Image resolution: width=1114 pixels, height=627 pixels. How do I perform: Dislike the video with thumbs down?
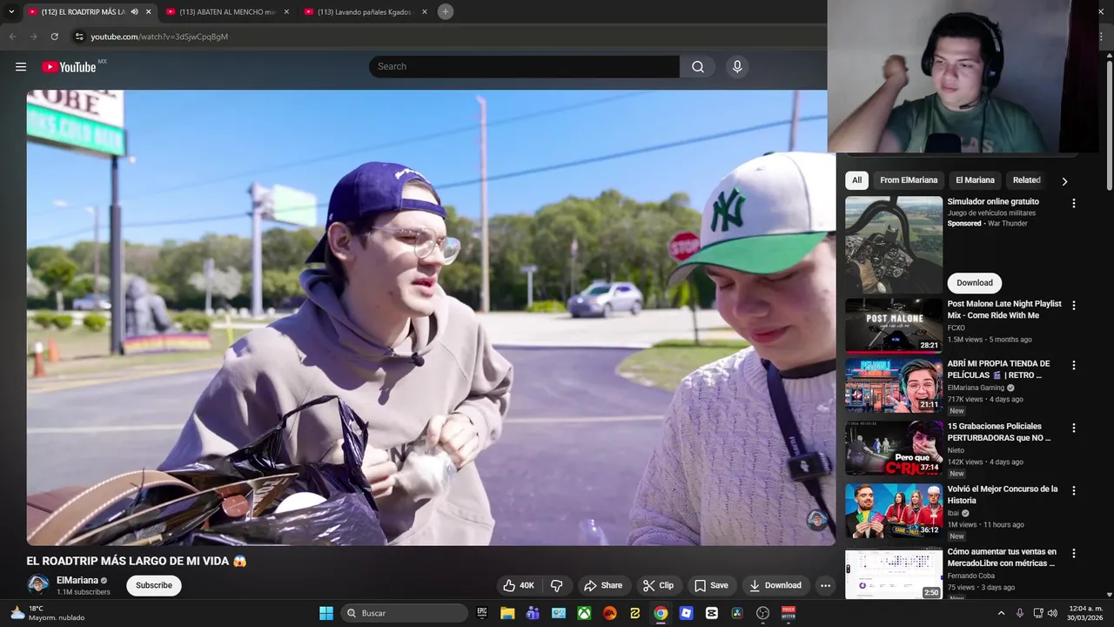(557, 585)
